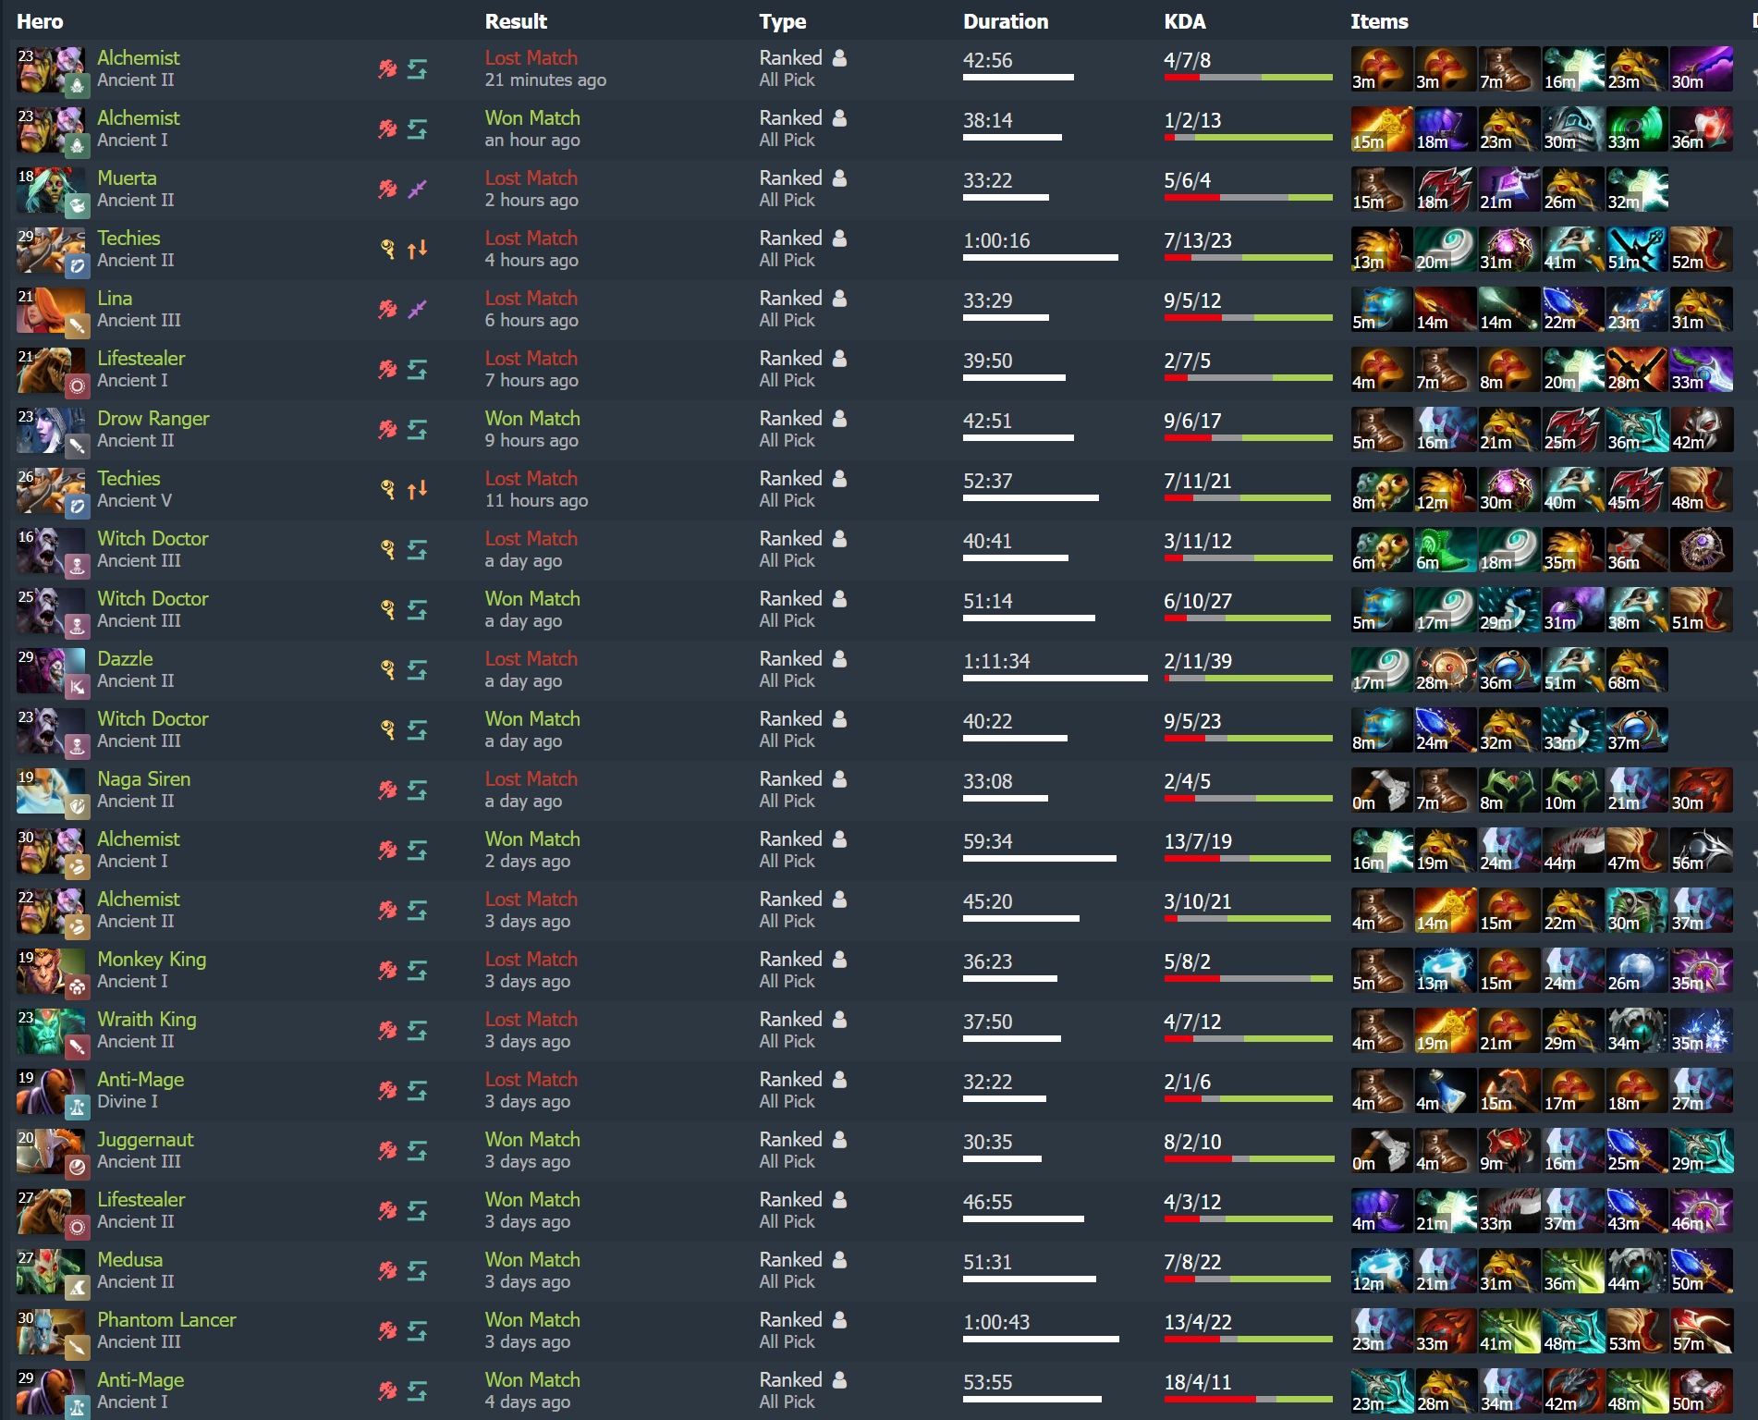The height and width of the screenshot is (1420, 1758).
Task: Click the KDA bar for 18/4/11 Anti-Mage match
Action: click(1248, 1400)
